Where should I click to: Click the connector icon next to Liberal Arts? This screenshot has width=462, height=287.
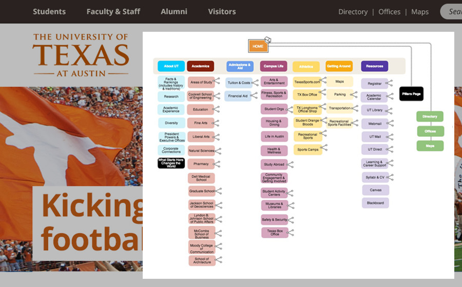tap(216, 137)
